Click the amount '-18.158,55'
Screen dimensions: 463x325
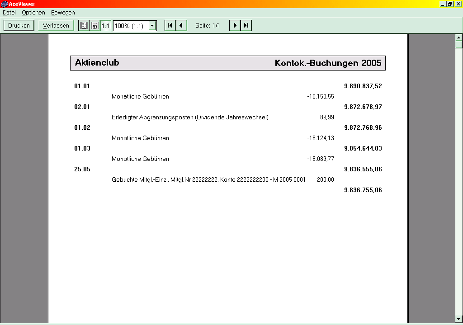tap(321, 97)
